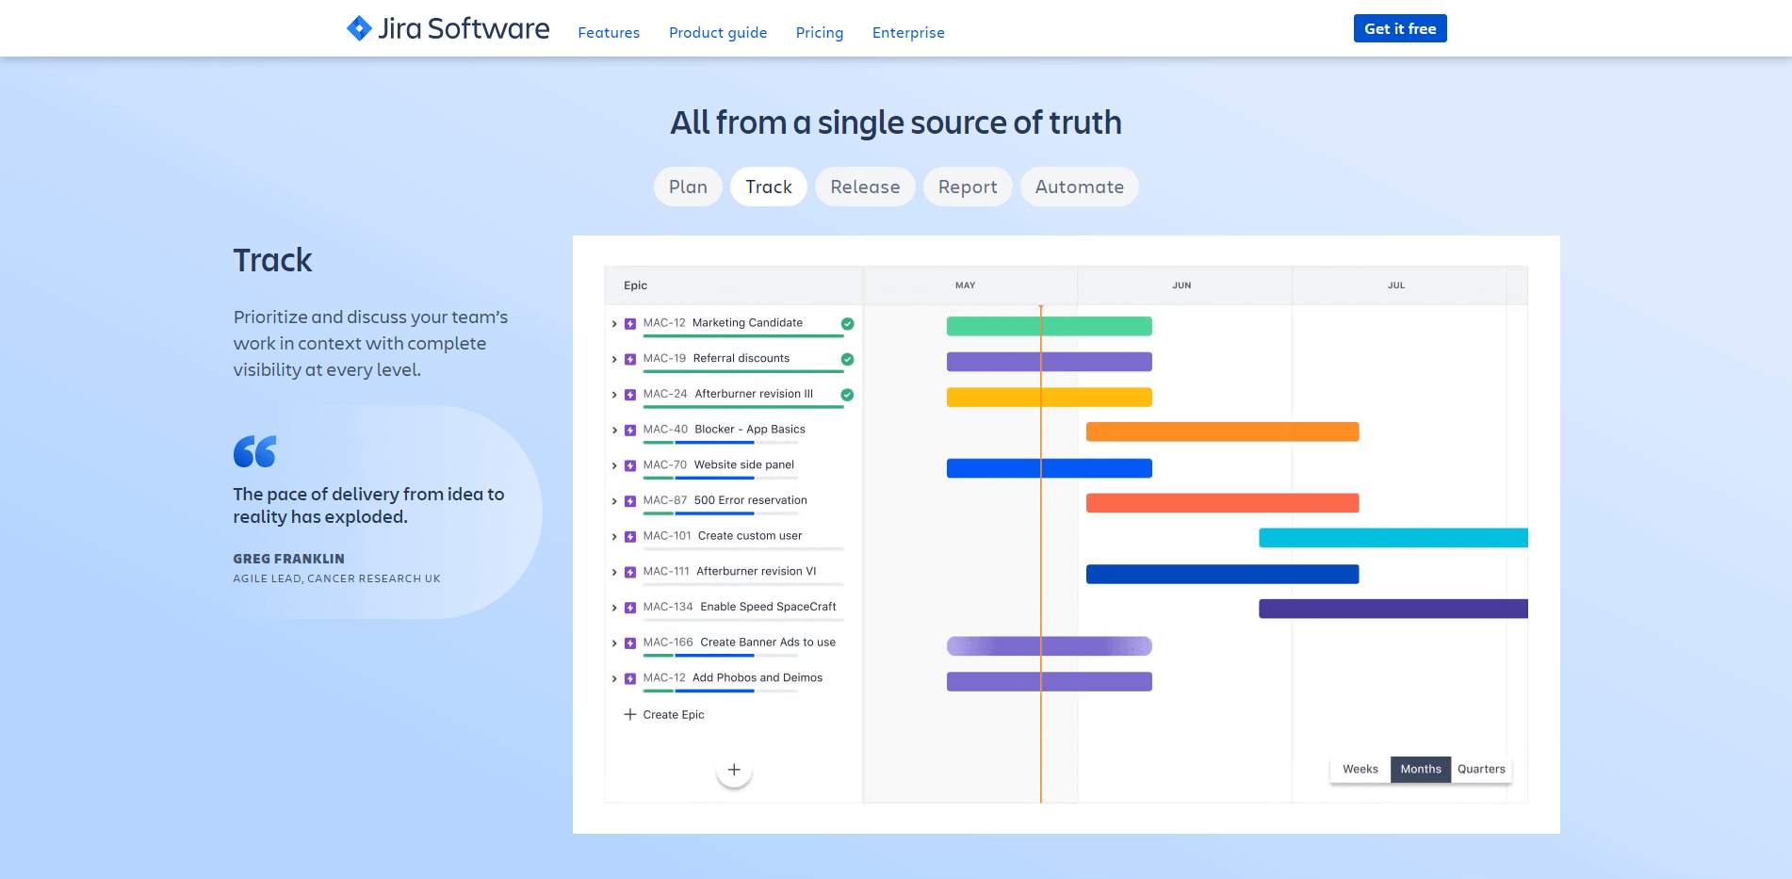
Task: Click the epic icon for MAC-111 Afterburner revision VI
Action: pos(630,573)
